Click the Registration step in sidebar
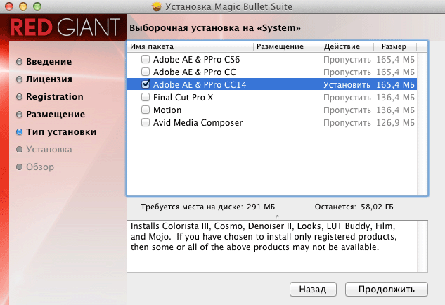Screen dimensions: 445x305 [x=55, y=97]
